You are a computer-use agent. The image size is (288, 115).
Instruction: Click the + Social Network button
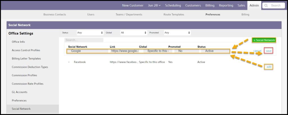click(264, 40)
